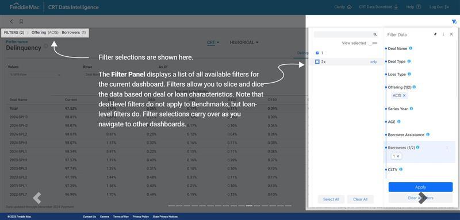Image resolution: width=460 pixels, height=220 pixels.
Task: Click the bookmark icon under the header
Action: coord(21,21)
